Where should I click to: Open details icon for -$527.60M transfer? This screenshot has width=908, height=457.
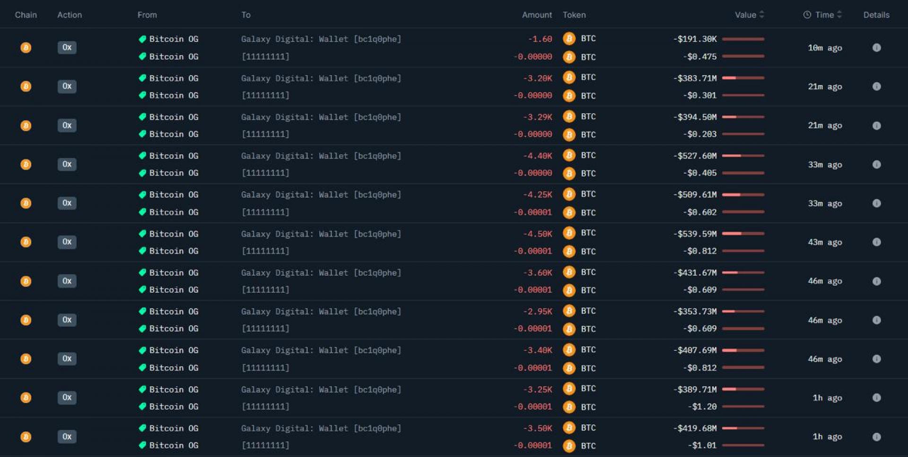coord(876,164)
